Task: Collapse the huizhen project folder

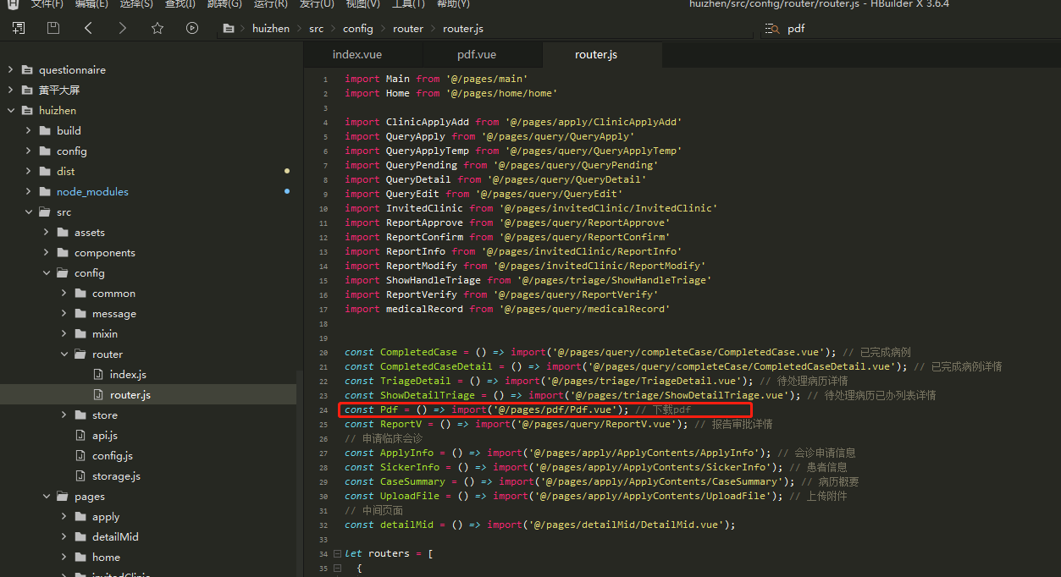Action: [10, 111]
